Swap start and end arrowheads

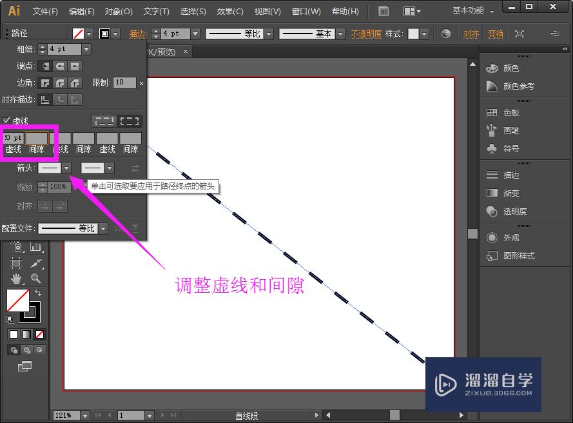[x=135, y=168]
